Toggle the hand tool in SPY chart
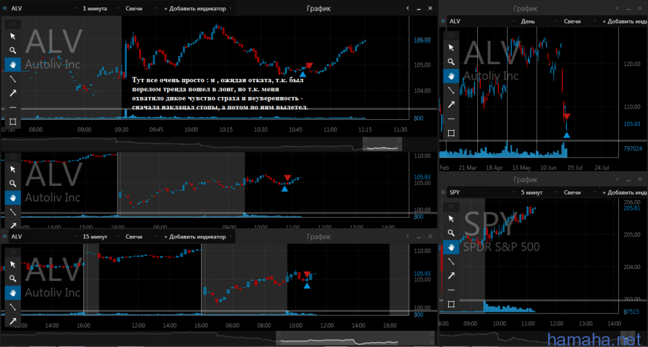Image resolution: width=648 pixels, height=347 pixels. (x=452, y=247)
